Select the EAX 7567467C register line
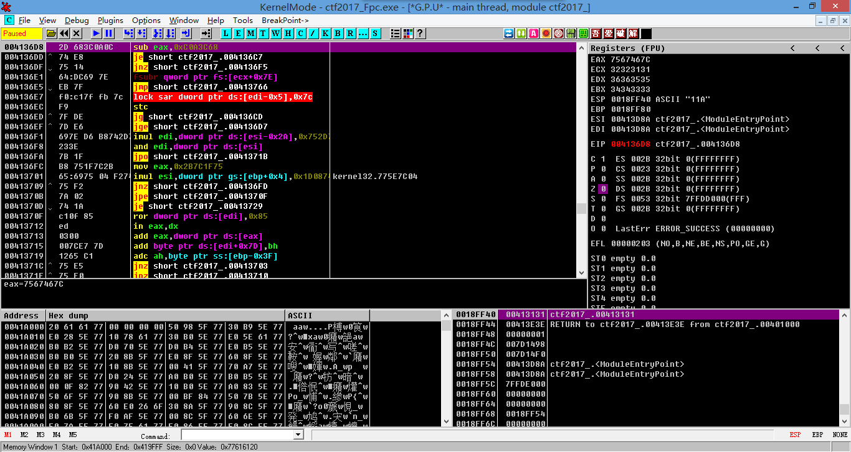The image size is (851, 452). tap(620, 60)
